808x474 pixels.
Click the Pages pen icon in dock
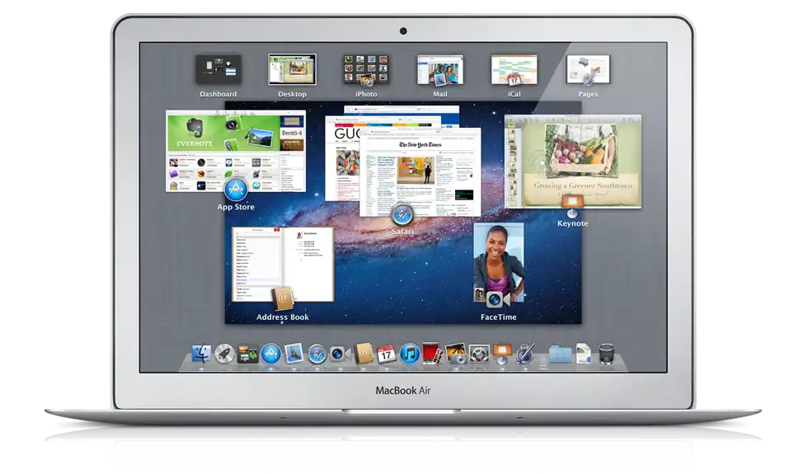point(527,354)
